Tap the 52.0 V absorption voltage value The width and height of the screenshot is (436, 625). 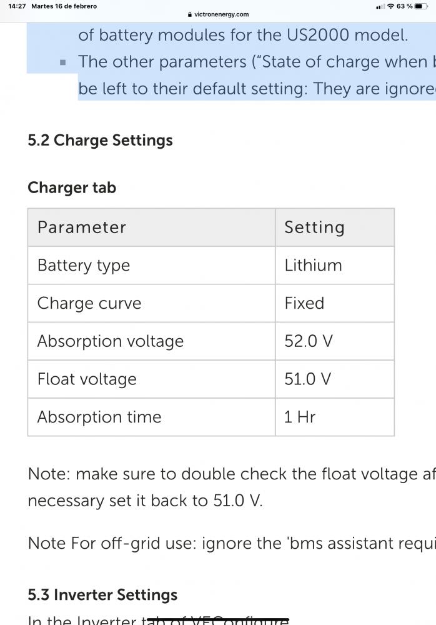[x=309, y=341]
